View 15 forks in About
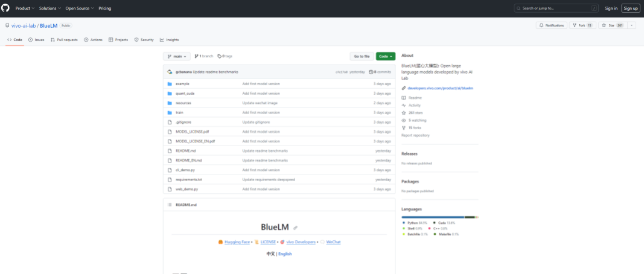Viewport: 644px width, 274px height. click(412, 128)
